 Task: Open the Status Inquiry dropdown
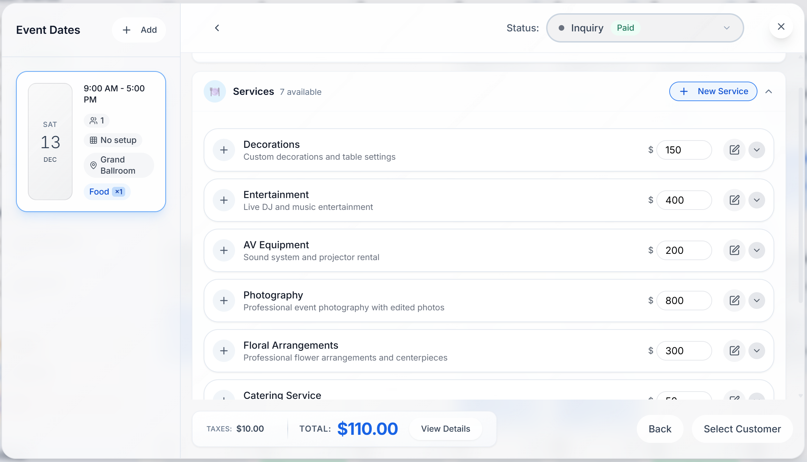[644, 28]
